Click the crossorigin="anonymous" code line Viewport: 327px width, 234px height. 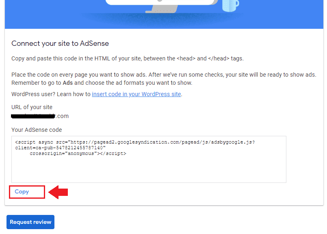[78, 153]
